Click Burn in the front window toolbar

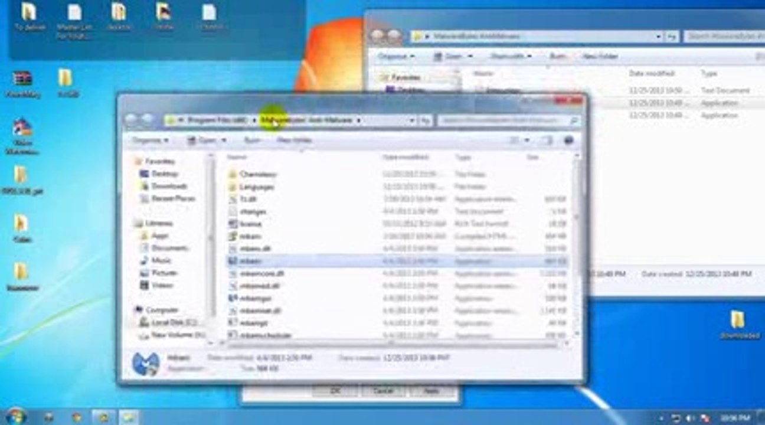pos(253,140)
